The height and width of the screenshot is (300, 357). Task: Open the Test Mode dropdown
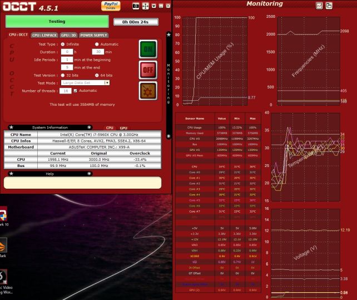pos(85,82)
